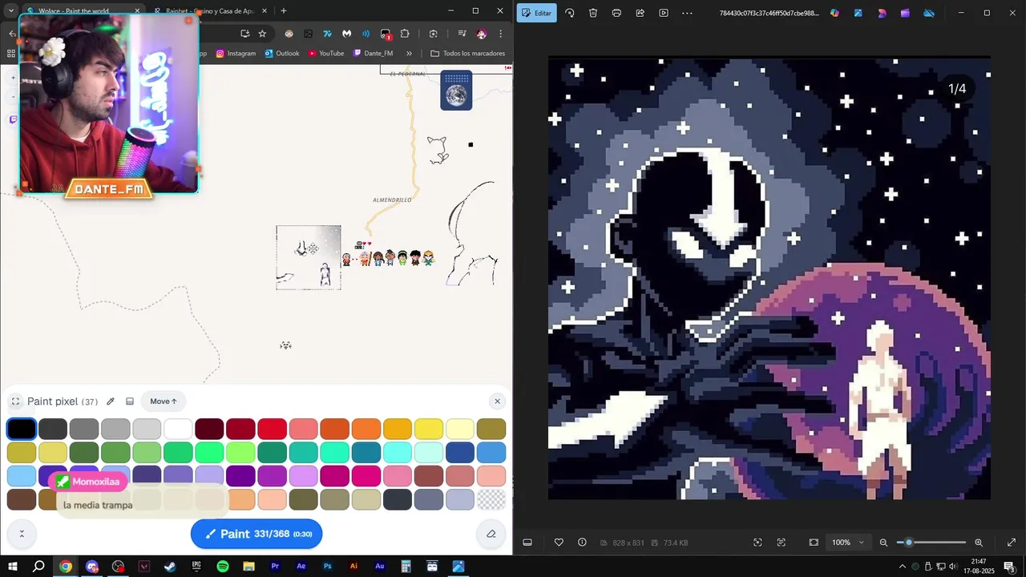Open the Chrome tab search dropdown

(11, 11)
